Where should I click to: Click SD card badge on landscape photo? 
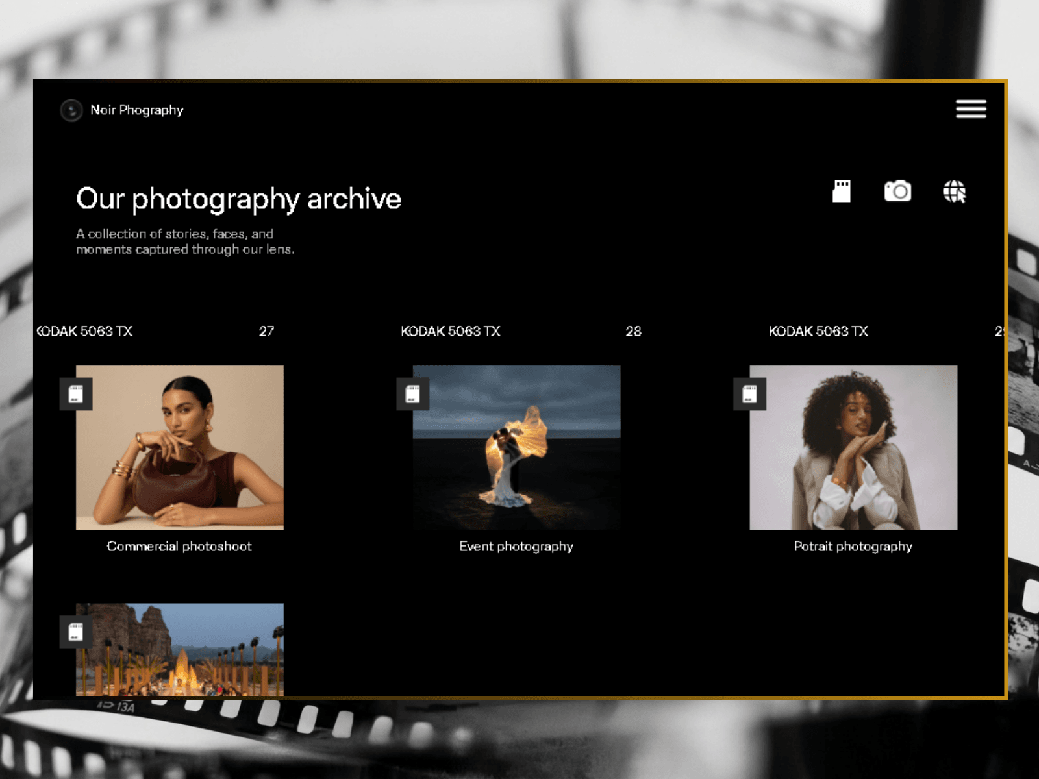76,632
